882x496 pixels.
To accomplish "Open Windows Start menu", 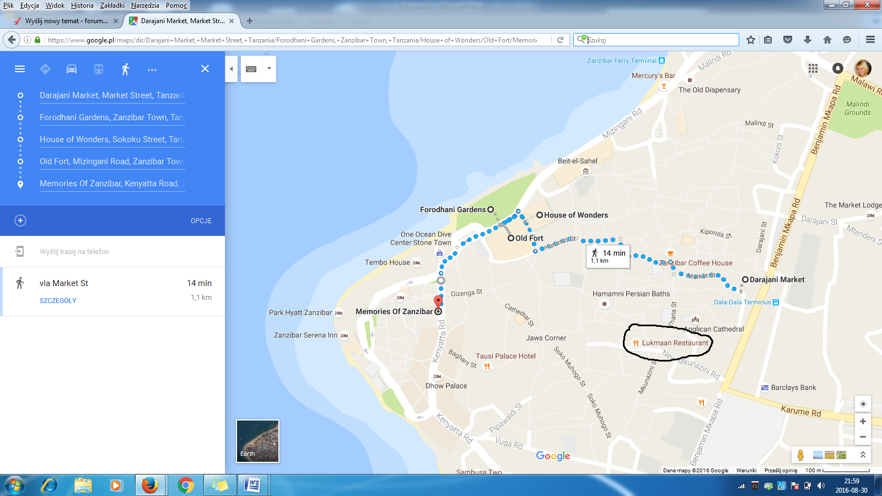I will coord(15,486).
